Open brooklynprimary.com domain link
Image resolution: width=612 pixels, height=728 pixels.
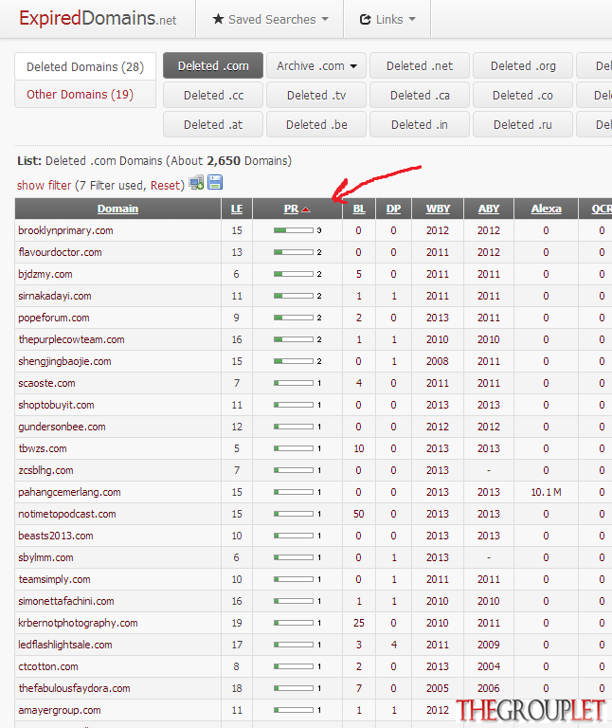click(65, 230)
